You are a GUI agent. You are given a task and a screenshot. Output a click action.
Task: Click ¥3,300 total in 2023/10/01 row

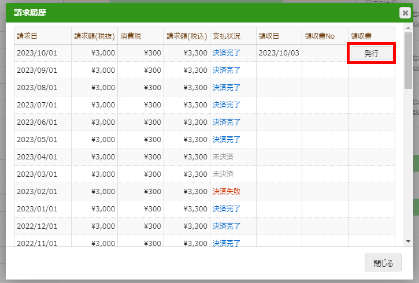click(195, 53)
